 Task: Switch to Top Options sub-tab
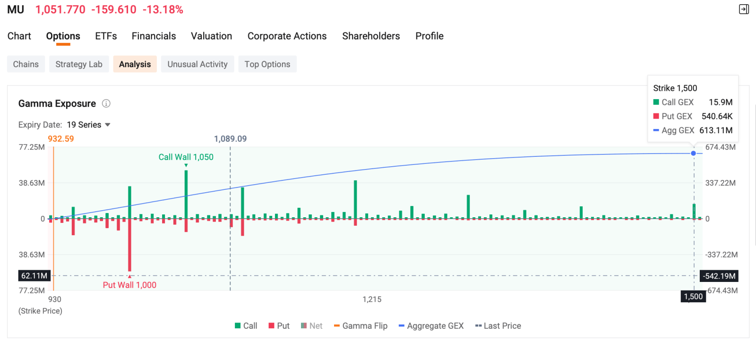click(267, 64)
